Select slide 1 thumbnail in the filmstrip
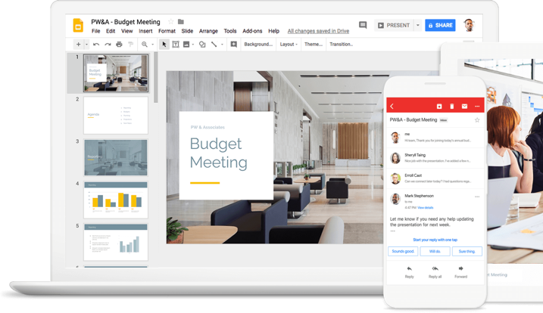 (116, 73)
